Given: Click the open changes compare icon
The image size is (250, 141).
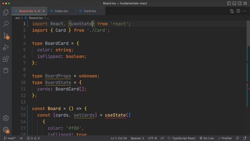Looking at the screenshot, I should click(232, 11).
